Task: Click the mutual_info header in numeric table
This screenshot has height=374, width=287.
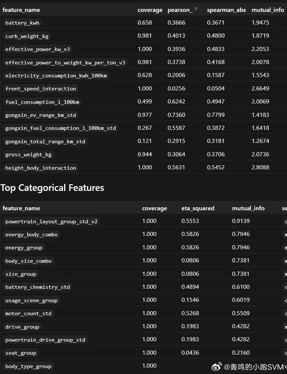Action: (268, 10)
